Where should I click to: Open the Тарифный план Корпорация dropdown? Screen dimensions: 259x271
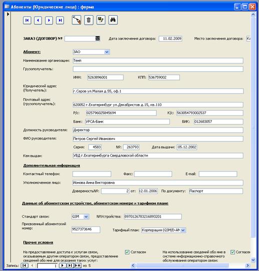pyautogui.click(x=183, y=230)
